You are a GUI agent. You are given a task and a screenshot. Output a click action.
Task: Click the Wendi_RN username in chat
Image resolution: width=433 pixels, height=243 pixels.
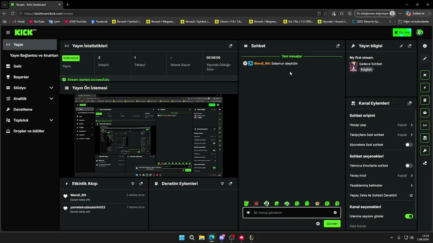click(x=261, y=63)
